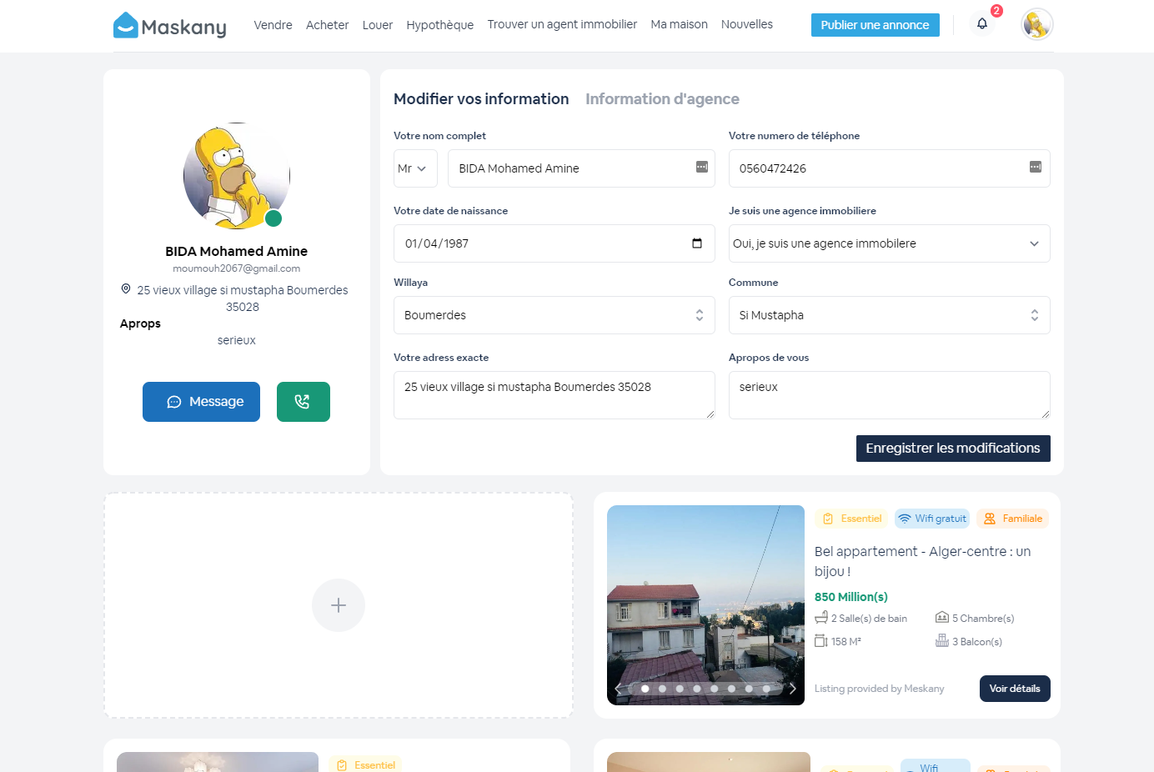Open the Acheter menu
The image size is (1154, 772).
point(327,25)
